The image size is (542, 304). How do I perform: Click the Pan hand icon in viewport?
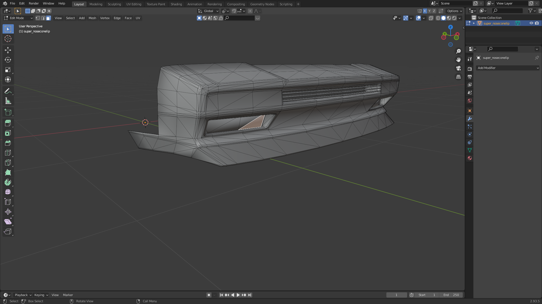pos(458,60)
